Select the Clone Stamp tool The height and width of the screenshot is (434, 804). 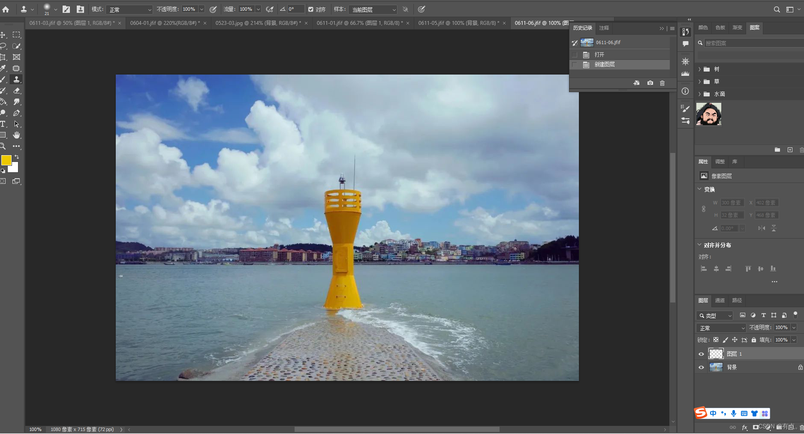[x=16, y=79]
